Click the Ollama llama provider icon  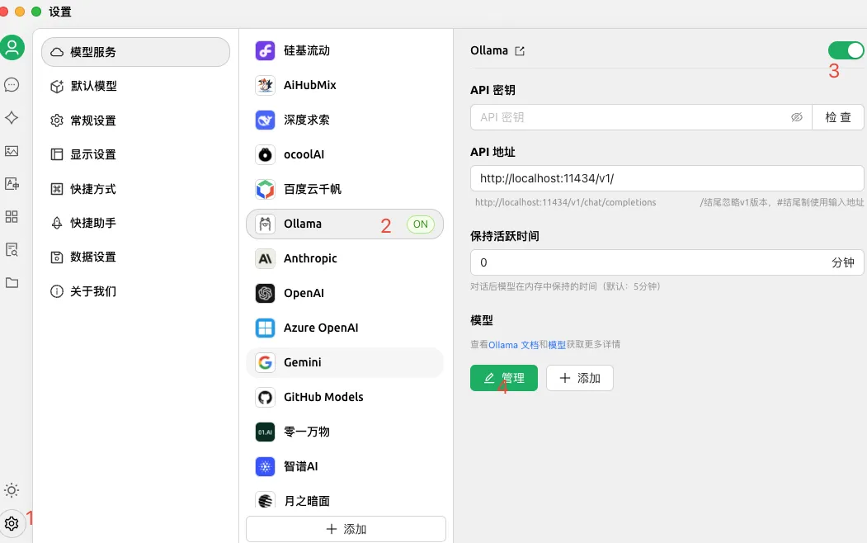tap(266, 224)
